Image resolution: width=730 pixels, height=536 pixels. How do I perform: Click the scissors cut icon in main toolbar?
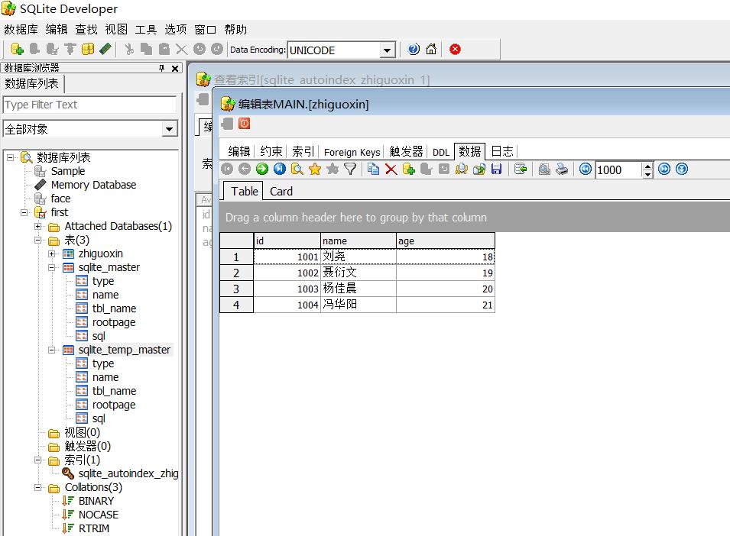(128, 49)
